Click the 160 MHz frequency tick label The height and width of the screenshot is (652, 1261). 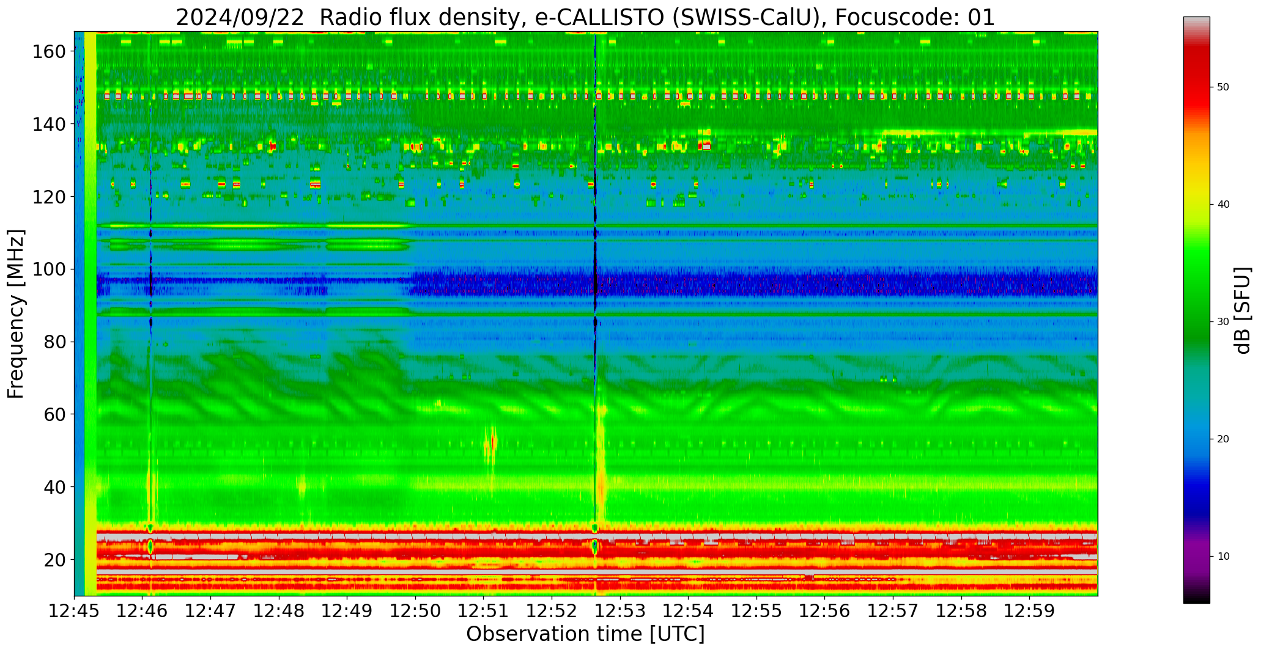click(50, 52)
